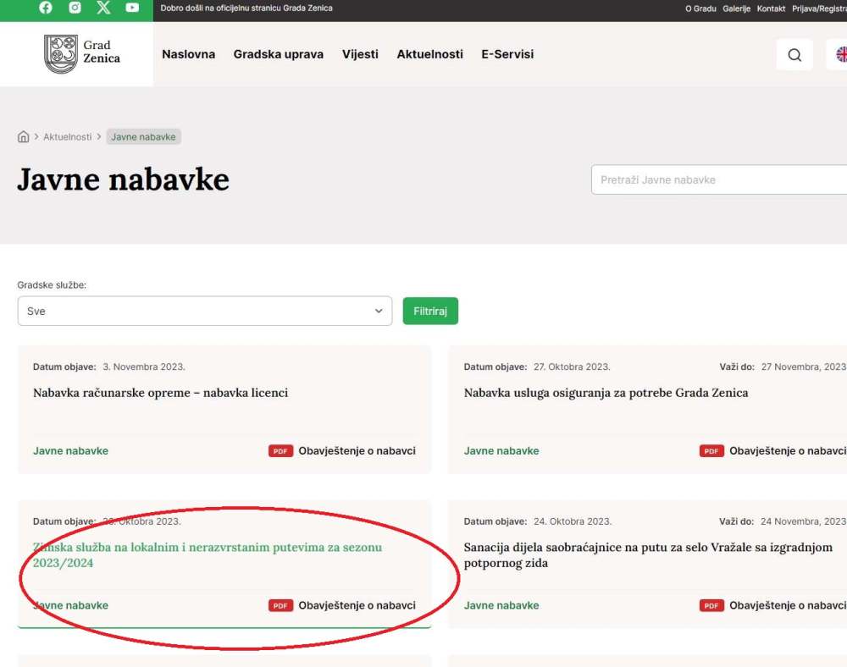Click the Pretraži Javne nabavke search field

pyautogui.click(x=720, y=180)
